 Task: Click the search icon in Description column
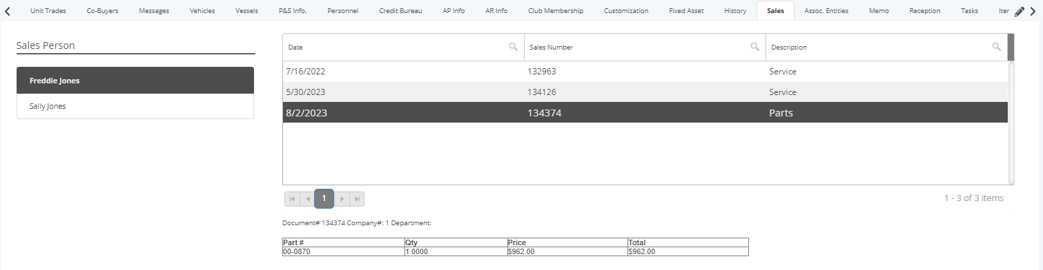(996, 47)
